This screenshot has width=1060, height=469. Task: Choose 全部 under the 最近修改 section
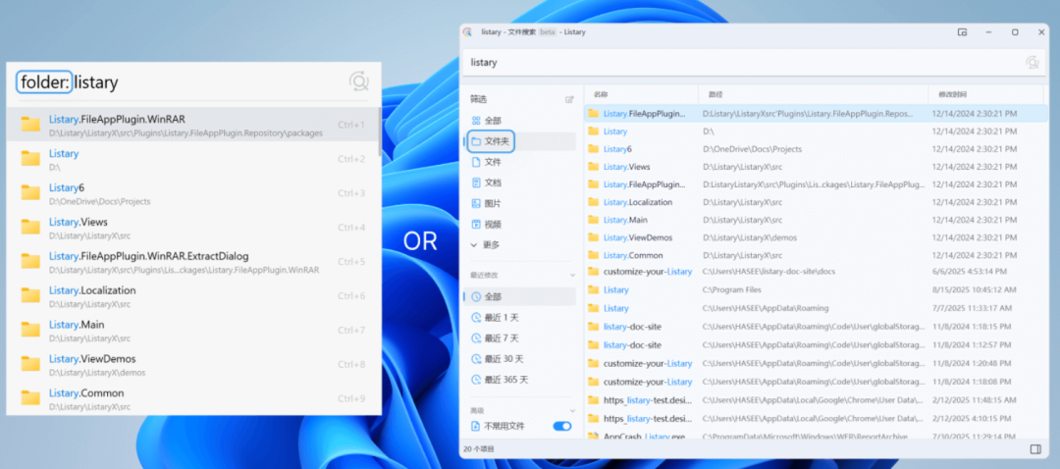(x=520, y=296)
